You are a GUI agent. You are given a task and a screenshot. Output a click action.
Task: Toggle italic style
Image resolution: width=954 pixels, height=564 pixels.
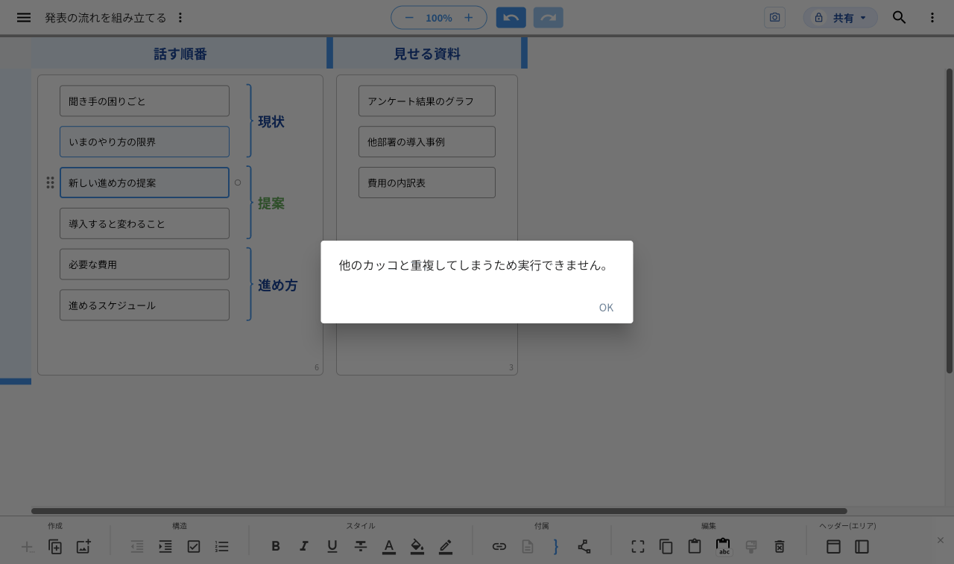304,547
